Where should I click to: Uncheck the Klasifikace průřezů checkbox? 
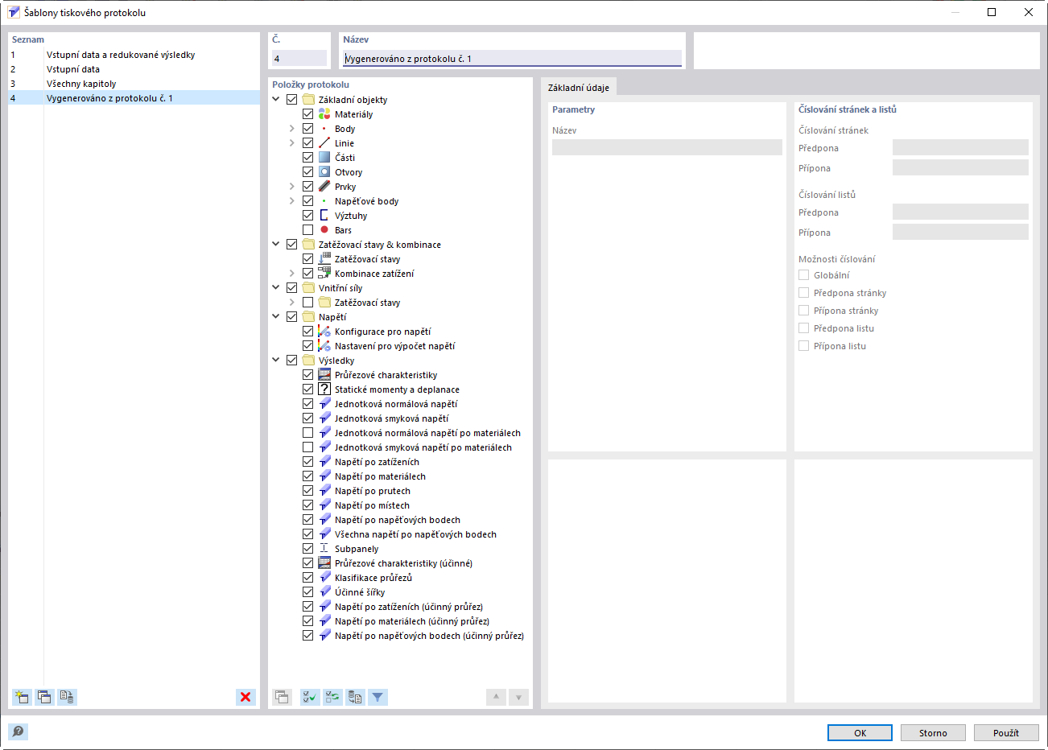(x=307, y=578)
